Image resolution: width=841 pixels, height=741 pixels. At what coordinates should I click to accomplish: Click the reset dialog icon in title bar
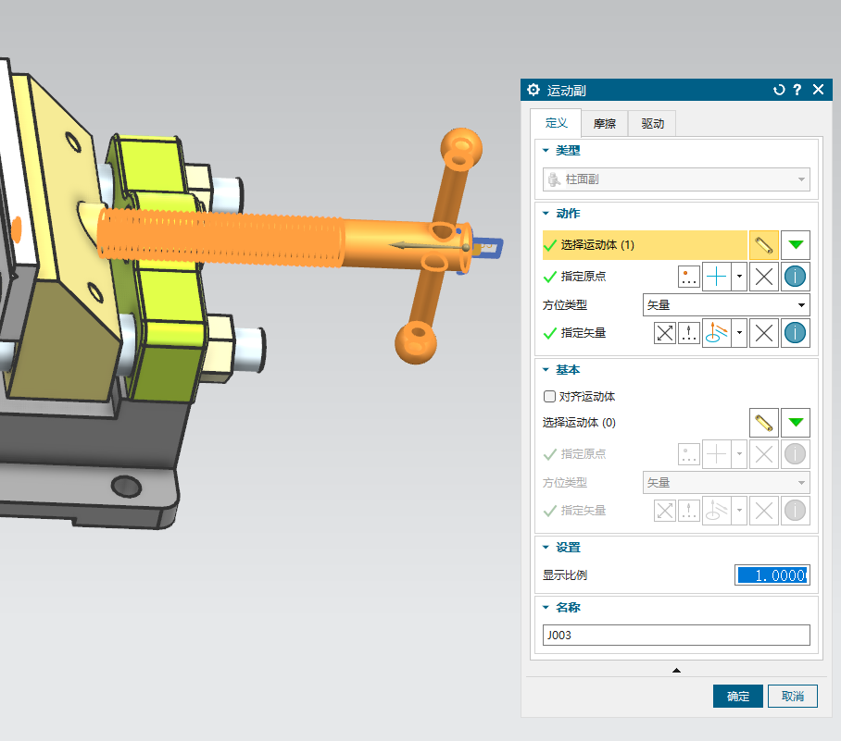(x=779, y=90)
